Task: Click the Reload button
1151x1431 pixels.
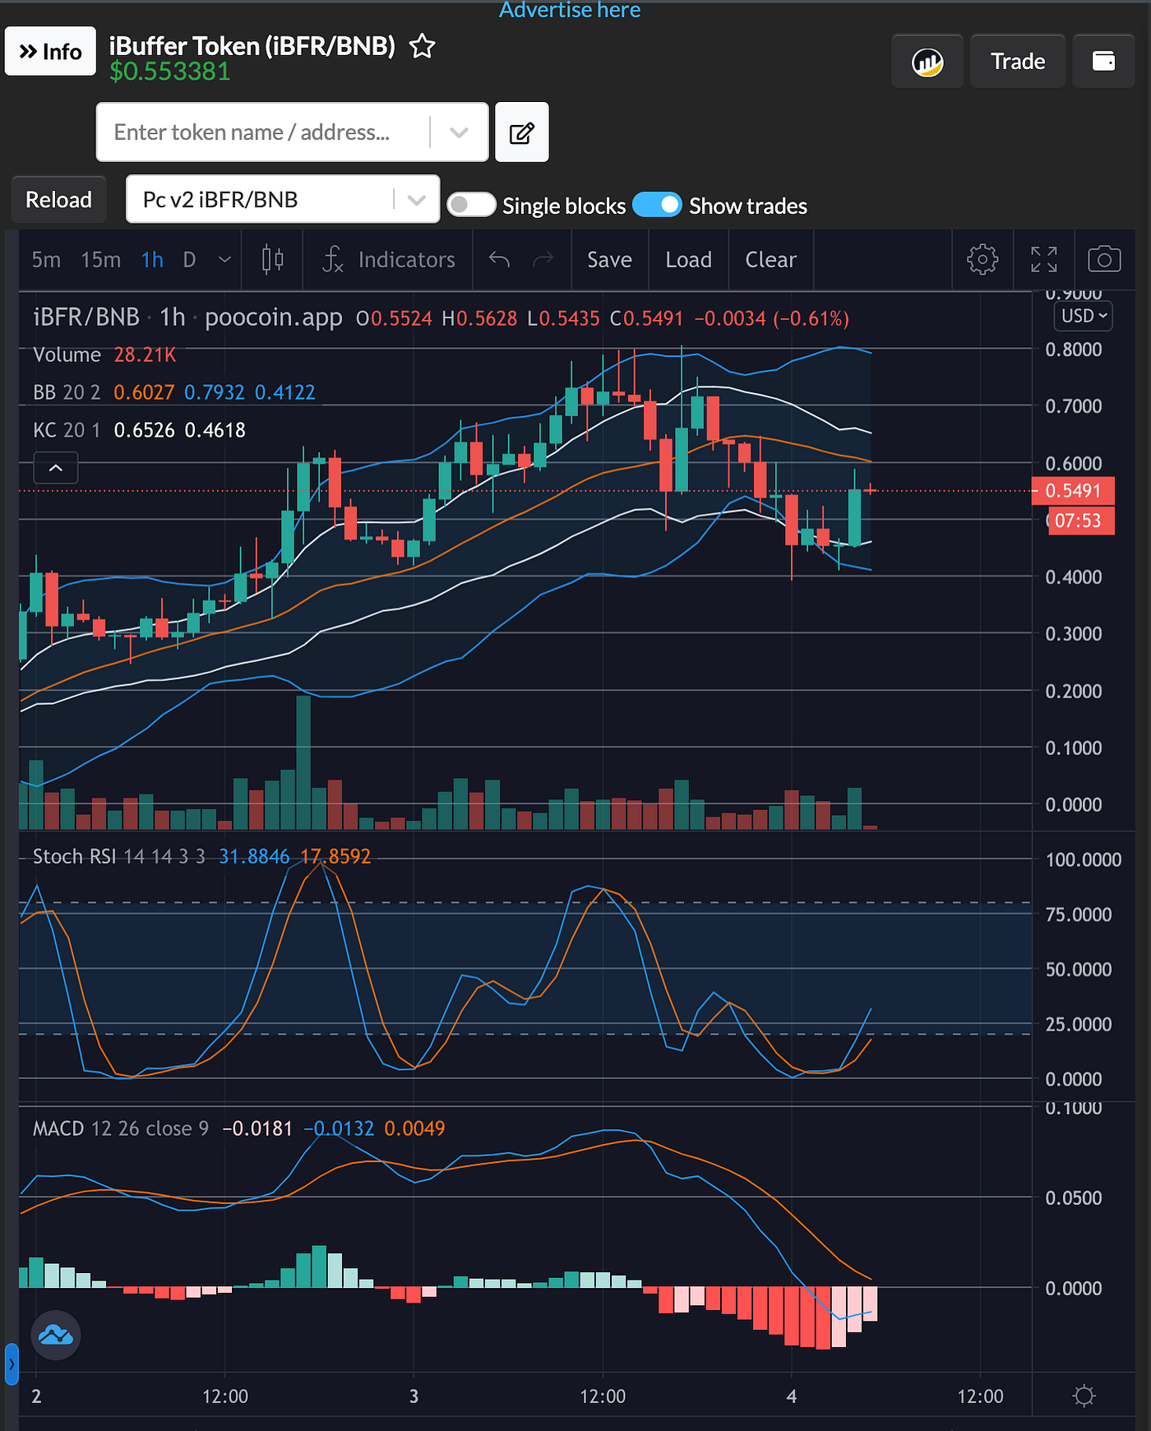Action: click(58, 199)
